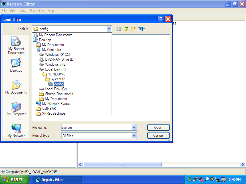Create a new folder icon
246x184 pixels.
pyautogui.click(x=133, y=29)
